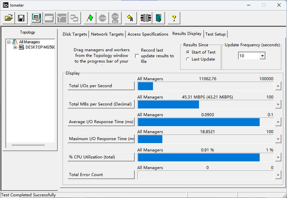This screenshot has width=287, height=198.
Task: Click the Start New Manager computer icon
Action: [36, 18]
